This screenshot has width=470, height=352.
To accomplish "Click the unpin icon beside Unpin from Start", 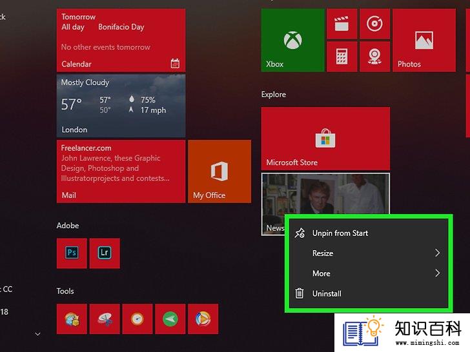I will coord(300,233).
